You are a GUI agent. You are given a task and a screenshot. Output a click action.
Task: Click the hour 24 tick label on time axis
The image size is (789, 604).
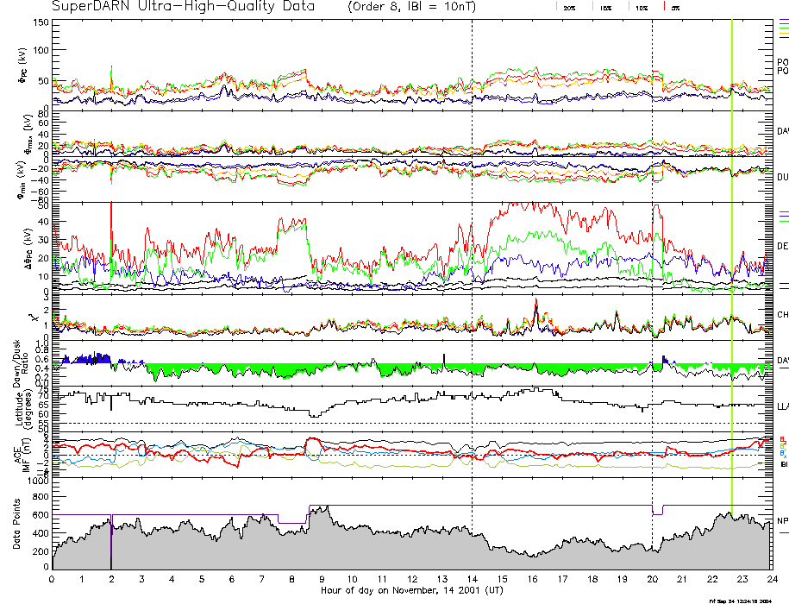click(x=770, y=578)
